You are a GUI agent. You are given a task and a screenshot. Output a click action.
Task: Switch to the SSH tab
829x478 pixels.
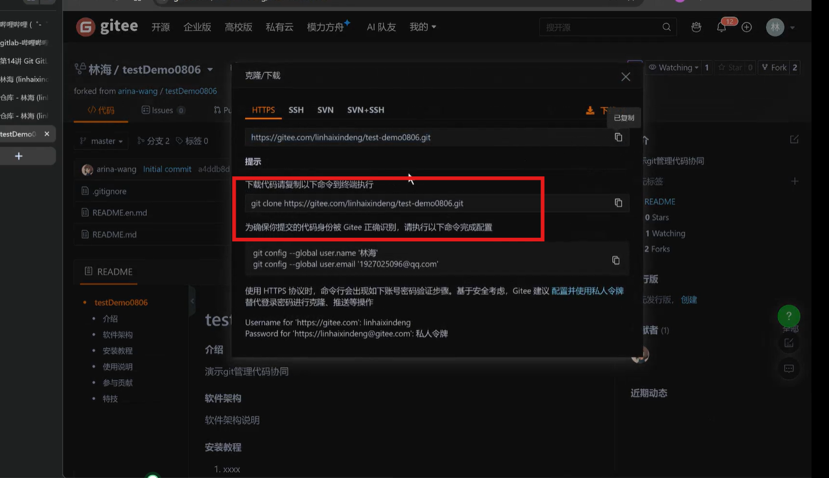(296, 110)
